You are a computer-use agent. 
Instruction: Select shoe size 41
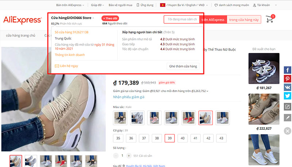pyautogui.click(x=195, y=138)
